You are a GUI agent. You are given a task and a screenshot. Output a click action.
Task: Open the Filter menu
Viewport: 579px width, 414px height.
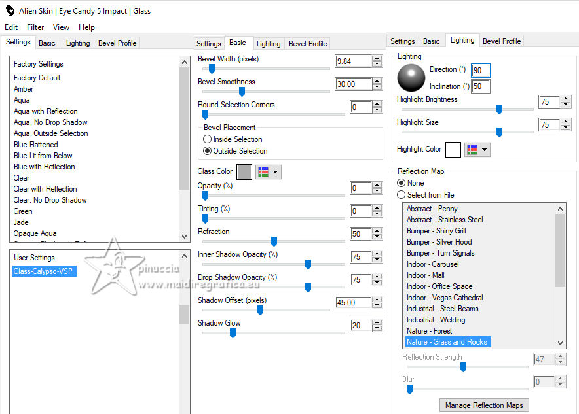[x=35, y=27]
